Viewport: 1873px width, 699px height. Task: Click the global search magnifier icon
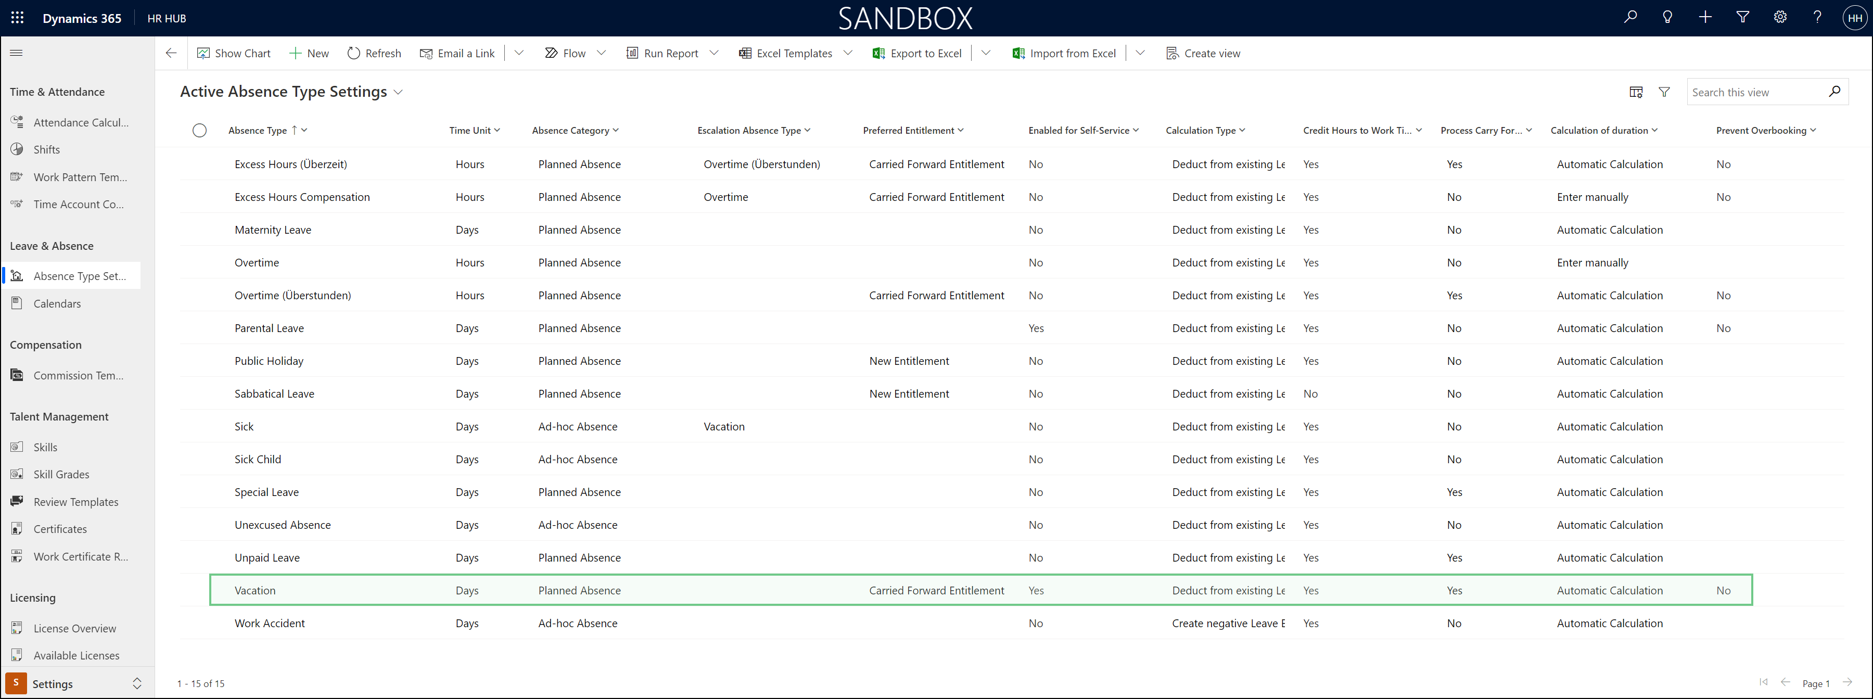(1630, 18)
